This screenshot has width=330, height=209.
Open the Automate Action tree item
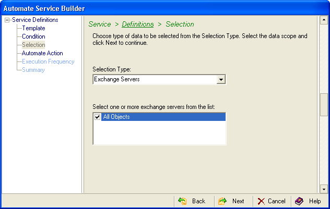point(42,53)
